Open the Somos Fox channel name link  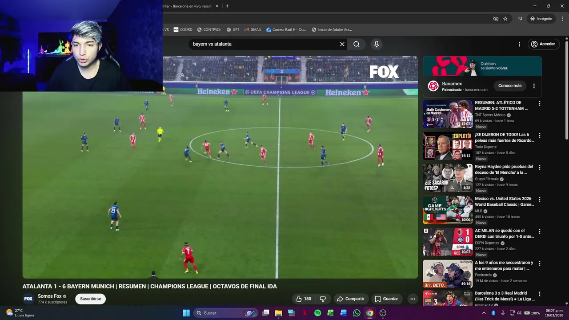(x=50, y=296)
